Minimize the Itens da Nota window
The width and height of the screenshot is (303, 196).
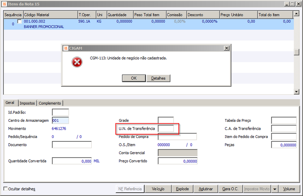tap(287, 4)
